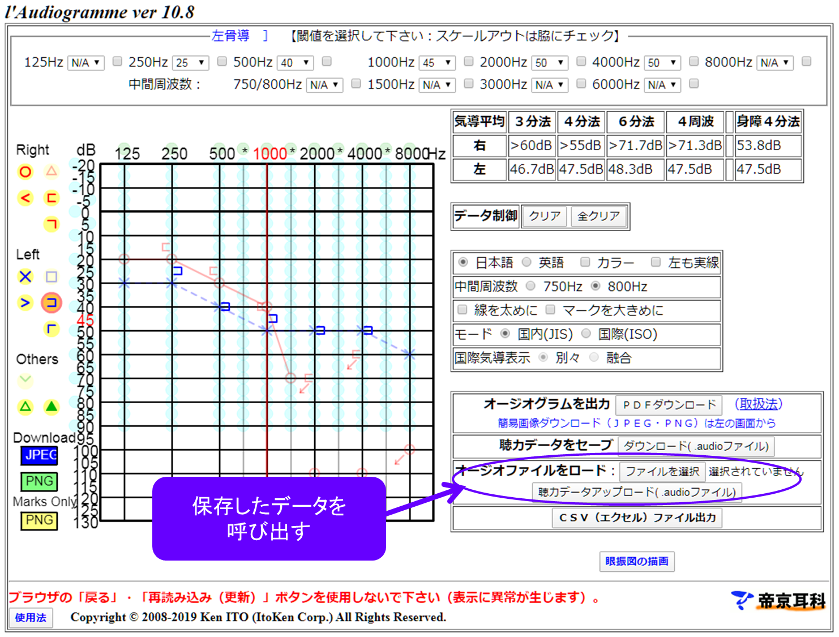Open the 750/800Hz threshold dropdown

(x=325, y=85)
